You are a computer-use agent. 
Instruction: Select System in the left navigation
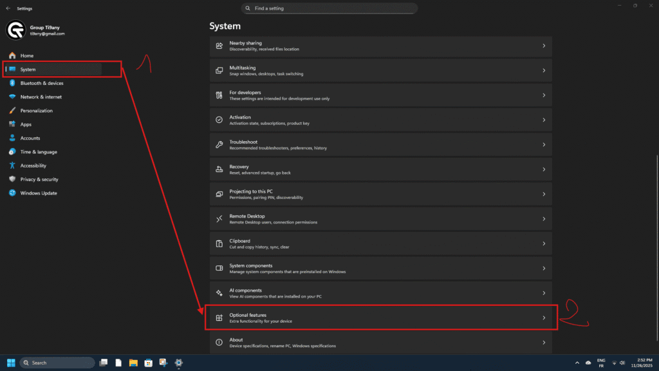click(x=28, y=70)
